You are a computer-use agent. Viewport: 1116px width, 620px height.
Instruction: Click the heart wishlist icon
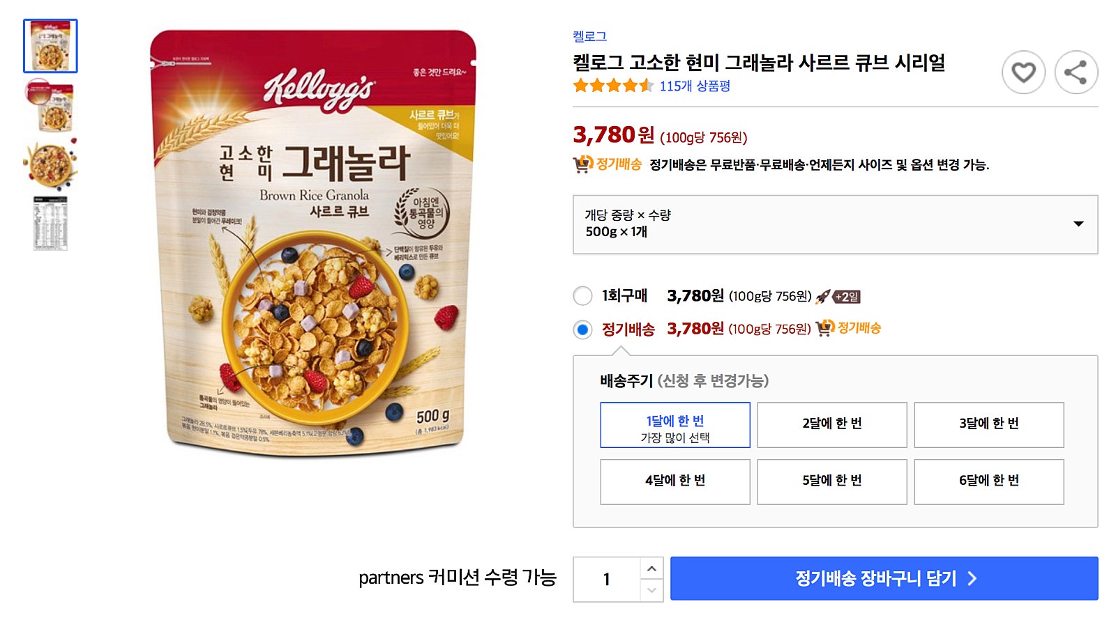click(1023, 72)
